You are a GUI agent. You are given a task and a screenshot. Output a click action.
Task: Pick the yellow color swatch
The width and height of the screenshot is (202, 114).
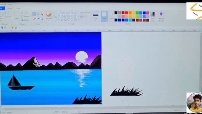coord(134,13)
